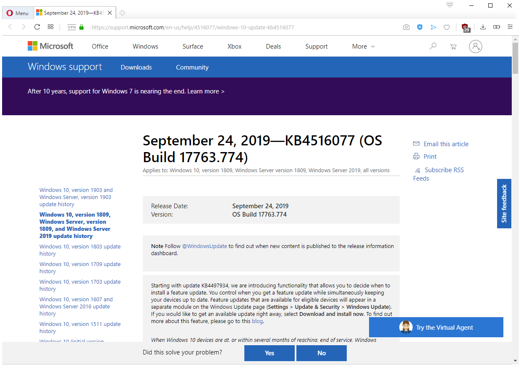Sign in with the account avatar icon
The height and width of the screenshot is (367, 521).
click(x=476, y=47)
